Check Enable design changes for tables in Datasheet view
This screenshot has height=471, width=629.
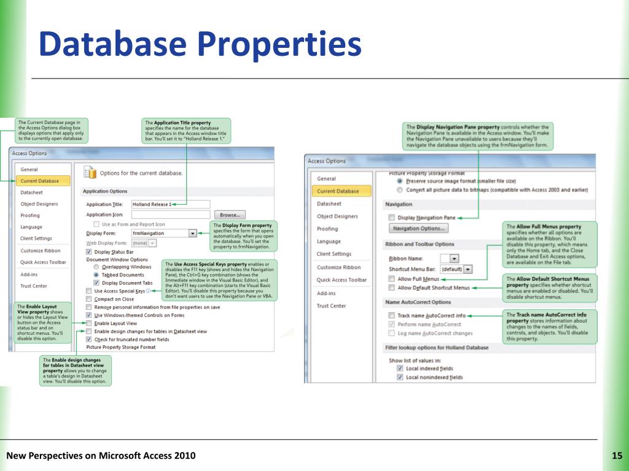click(x=88, y=331)
